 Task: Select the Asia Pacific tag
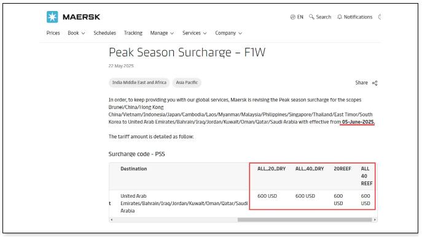187,83
